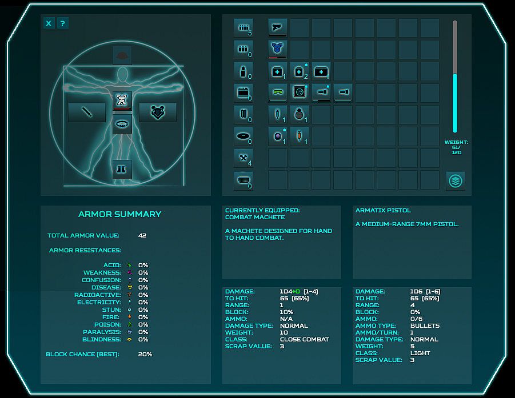The height and width of the screenshot is (398, 515).
Task: Select the purple striped grenade item
Action: pos(278,136)
